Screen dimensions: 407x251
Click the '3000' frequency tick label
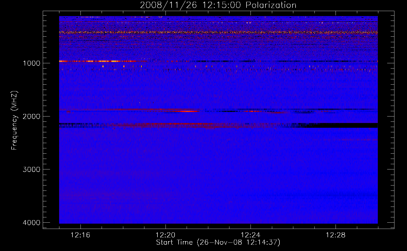click(31, 169)
